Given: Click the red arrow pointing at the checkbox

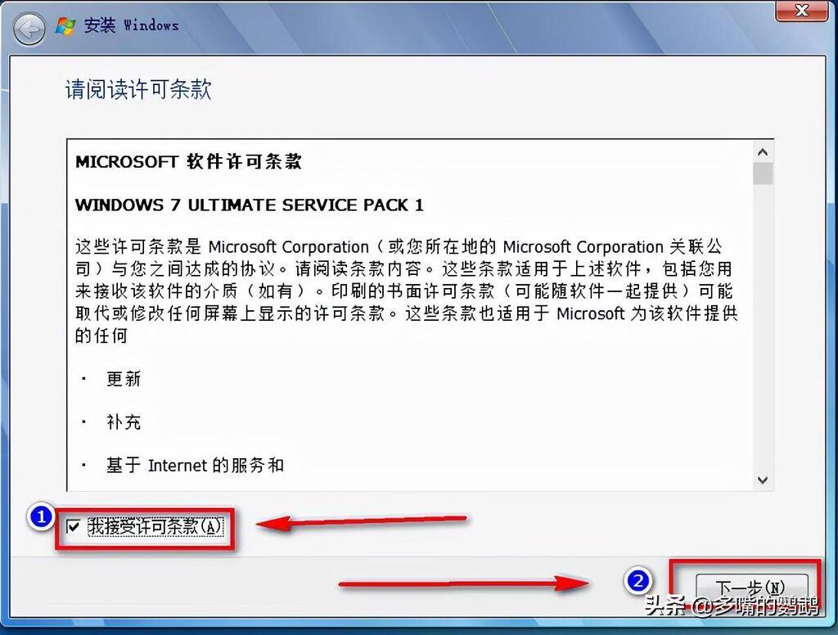Looking at the screenshot, I should click(361, 521).
